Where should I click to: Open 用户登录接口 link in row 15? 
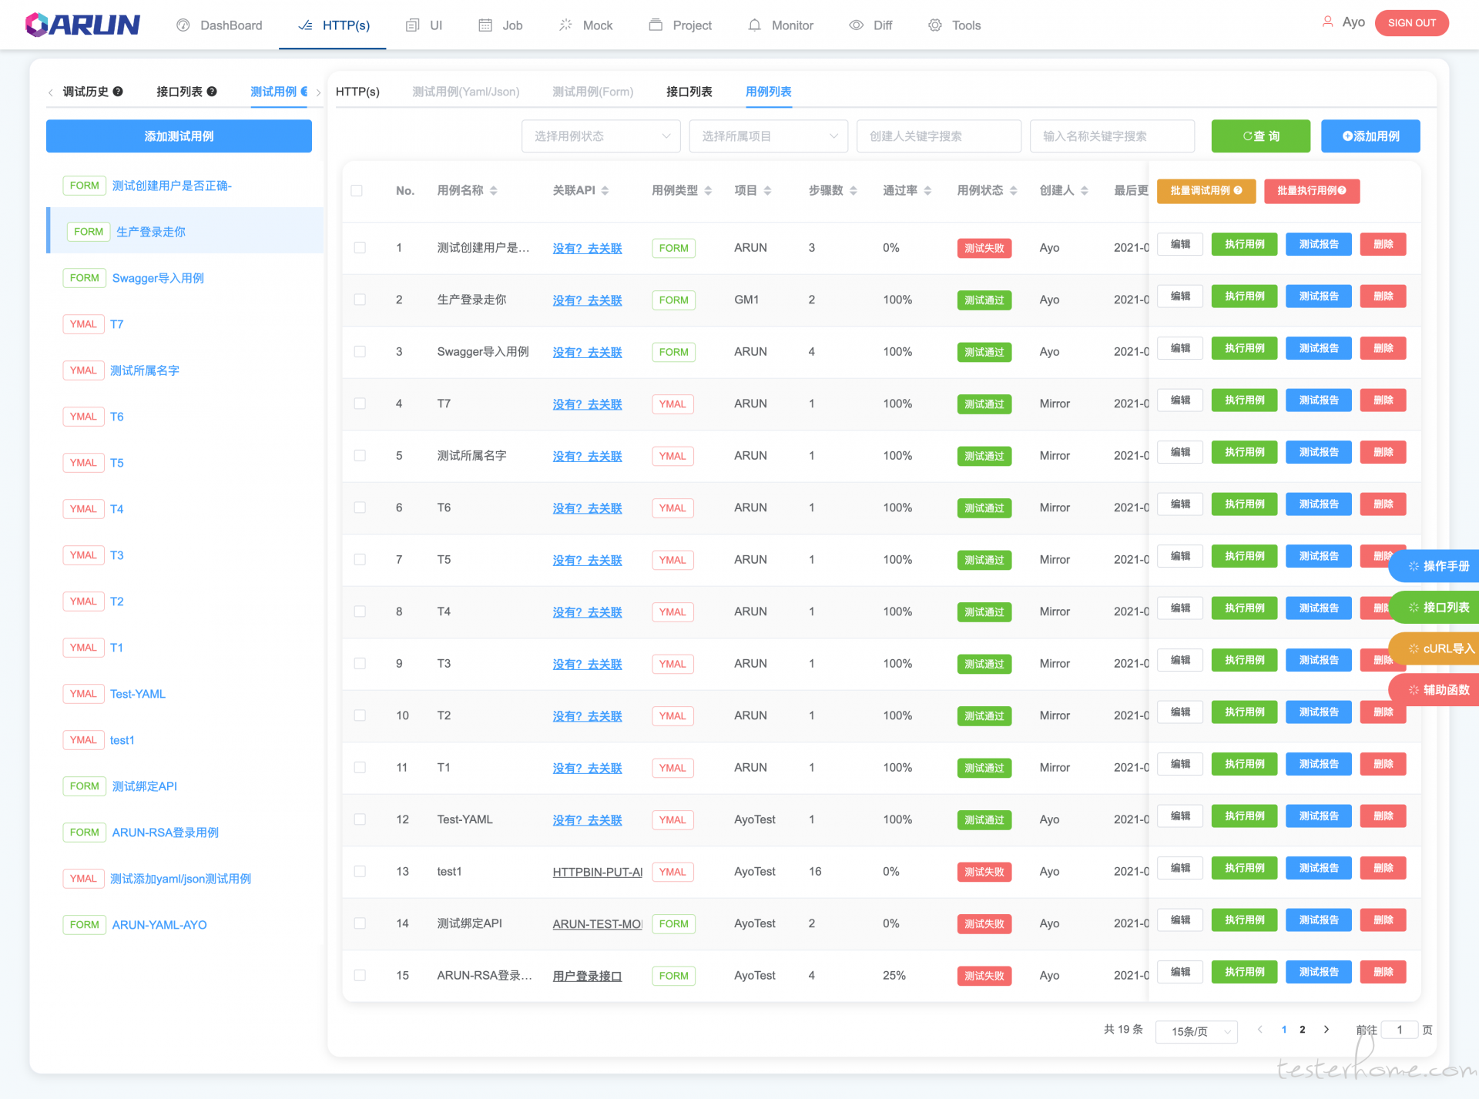pyautogui.click(x=587, y=976)
